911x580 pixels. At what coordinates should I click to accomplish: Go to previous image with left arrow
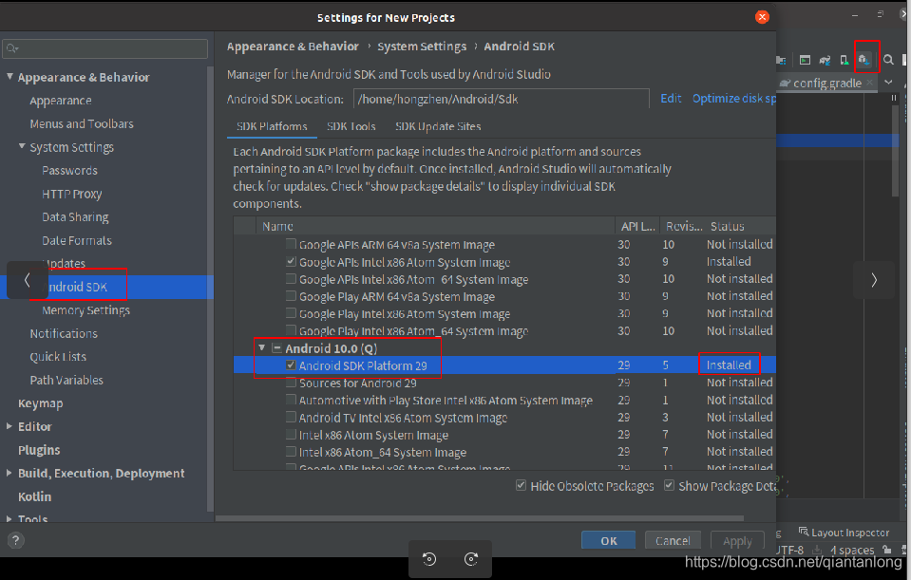pyautogui.click(x=27, y=280)
